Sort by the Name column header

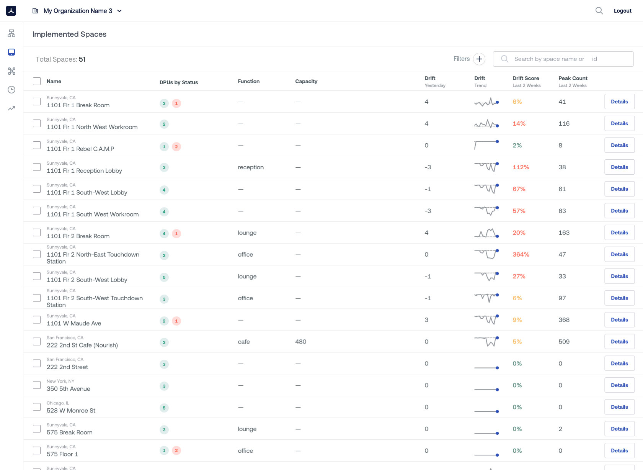(x=54, y=81)
